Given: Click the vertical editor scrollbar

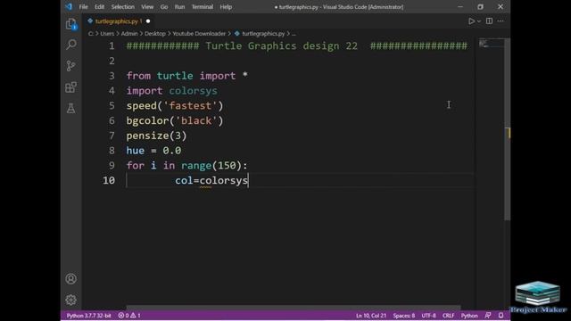Looking at the screenshot, I should click(x=508, y=128).
